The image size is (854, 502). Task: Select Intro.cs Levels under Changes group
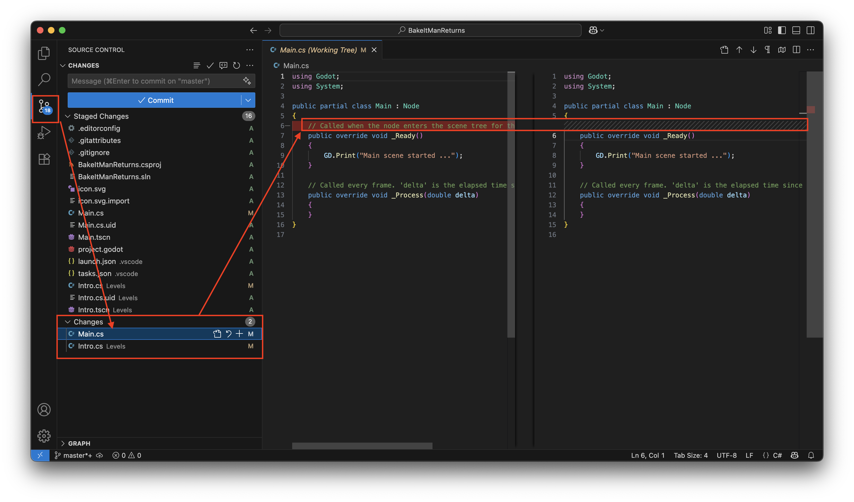click(159, 346)
